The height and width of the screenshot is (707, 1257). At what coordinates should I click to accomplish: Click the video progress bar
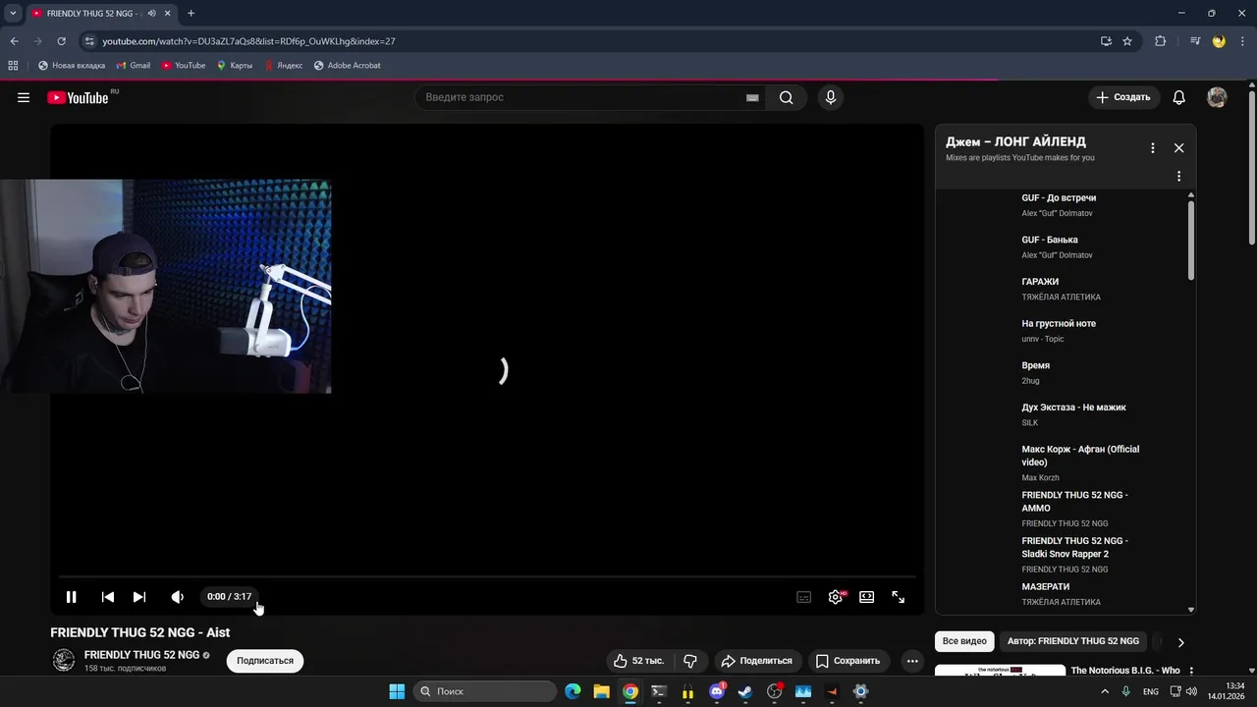point(487,576)
